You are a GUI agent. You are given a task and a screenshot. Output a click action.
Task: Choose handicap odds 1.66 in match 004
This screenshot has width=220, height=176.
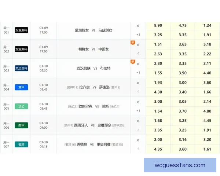[x=208, y=92]
